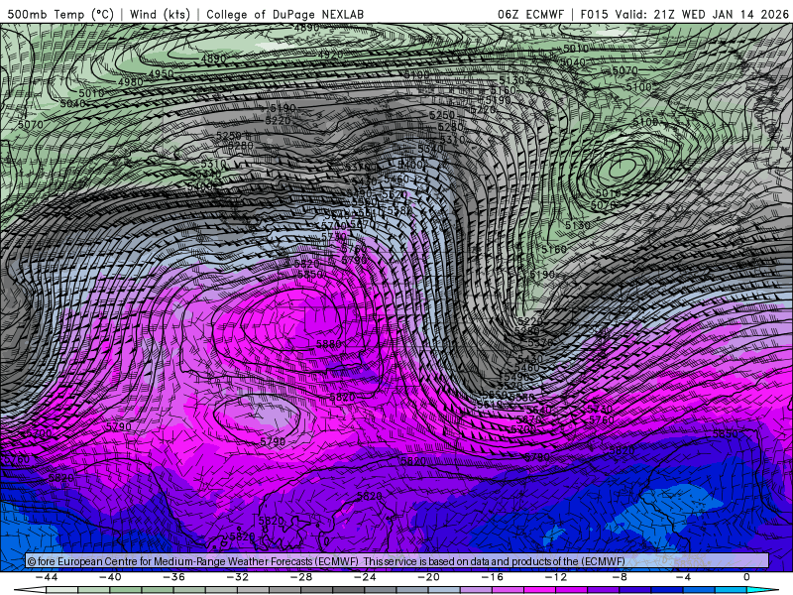Click the -36 color scale label
The image size is (793, 595).
[x=173, y=577]
